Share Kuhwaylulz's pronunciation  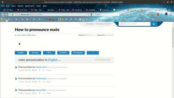49,82
